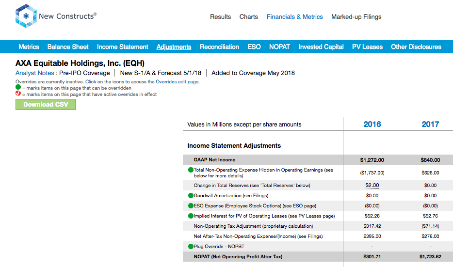Click GAAP Net Income 2016 value $1,272.00
The height and width of the screenshot is (267, 453).
372,160
